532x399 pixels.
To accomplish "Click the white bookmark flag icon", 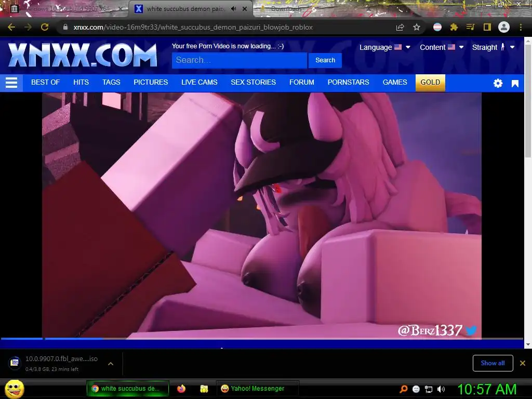I will 515,84.
